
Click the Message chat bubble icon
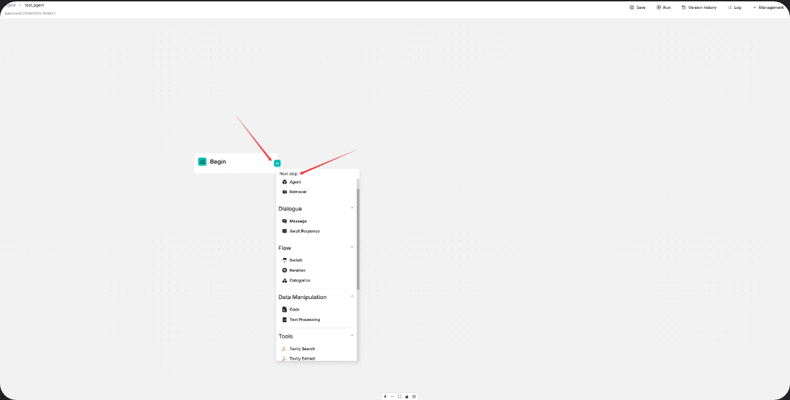[x=284, y=221]
